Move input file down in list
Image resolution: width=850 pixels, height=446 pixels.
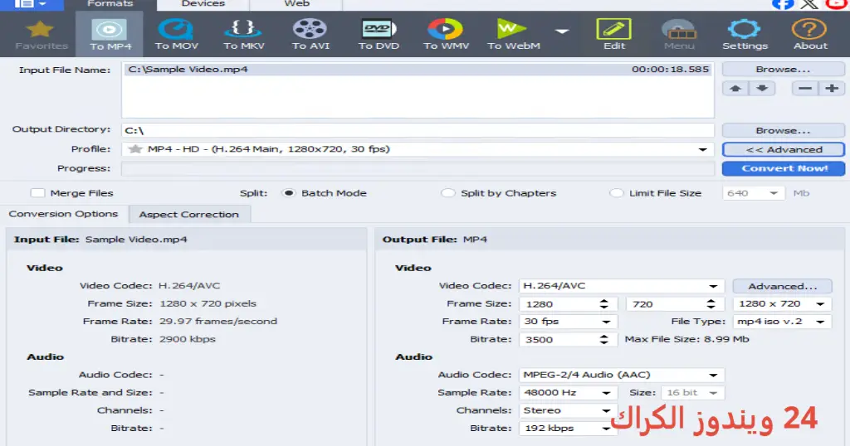click(762, 88)
